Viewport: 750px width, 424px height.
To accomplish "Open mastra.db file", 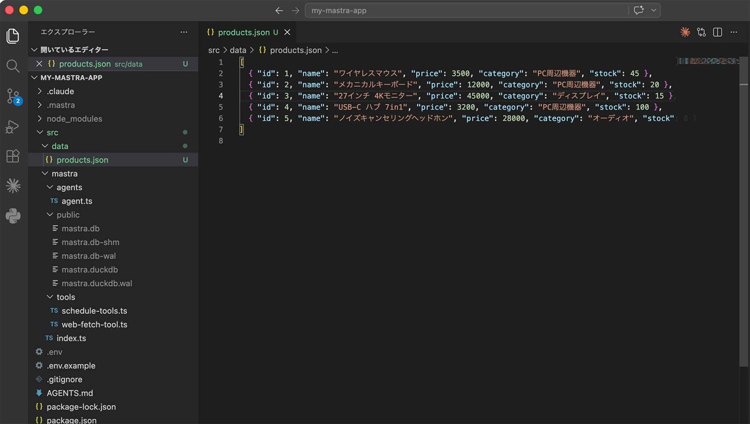I will (x=113, y=228).
